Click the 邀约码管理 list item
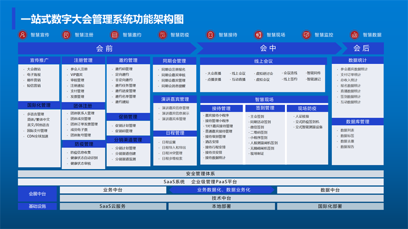The height and width of the screenshot is (229, 408). pos(124,69)
